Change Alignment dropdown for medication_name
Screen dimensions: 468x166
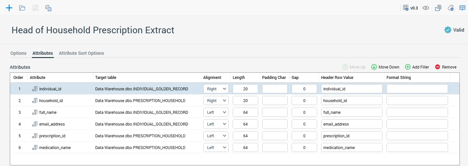pyautogui.click(x=216, y=147)
